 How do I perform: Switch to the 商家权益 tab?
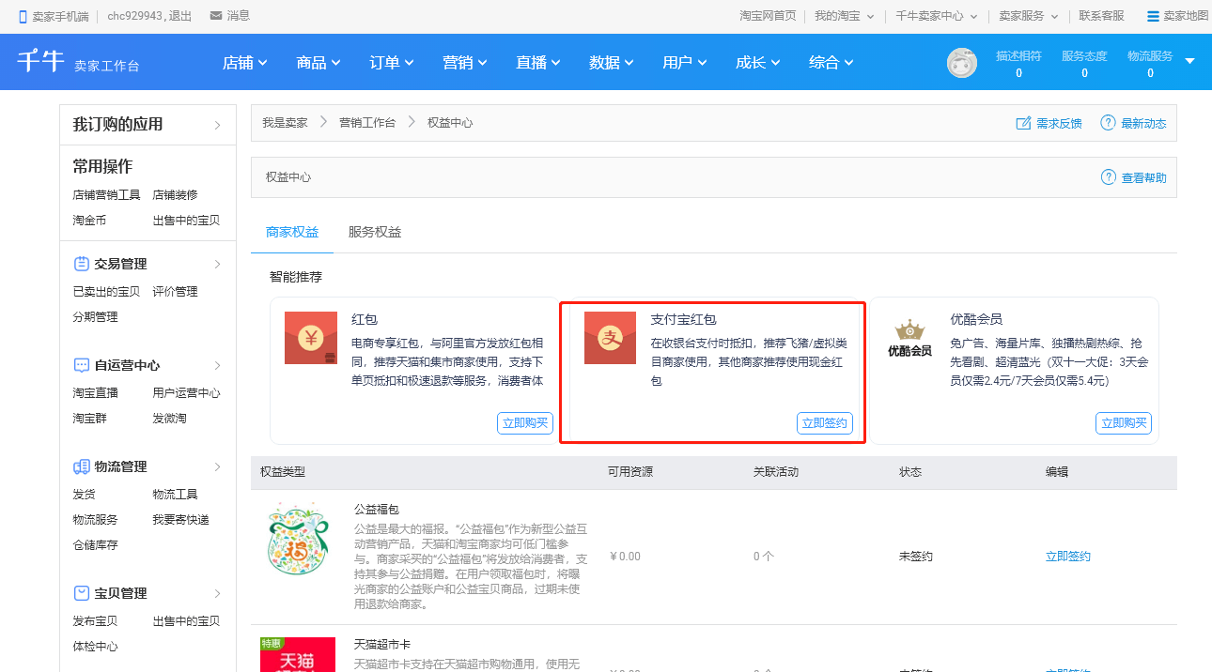coord(292,232)
